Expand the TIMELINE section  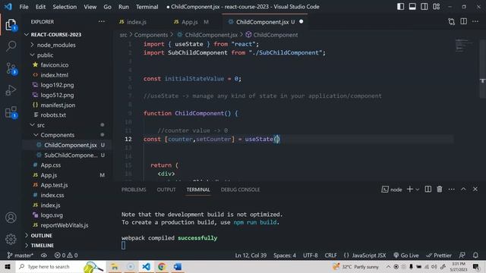(43, 246)
